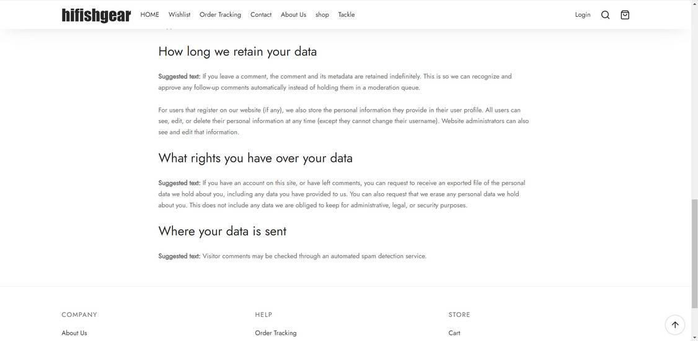Choose About Us in the top navigation bar
698x341 pixels.
click(x=293, y=15)
